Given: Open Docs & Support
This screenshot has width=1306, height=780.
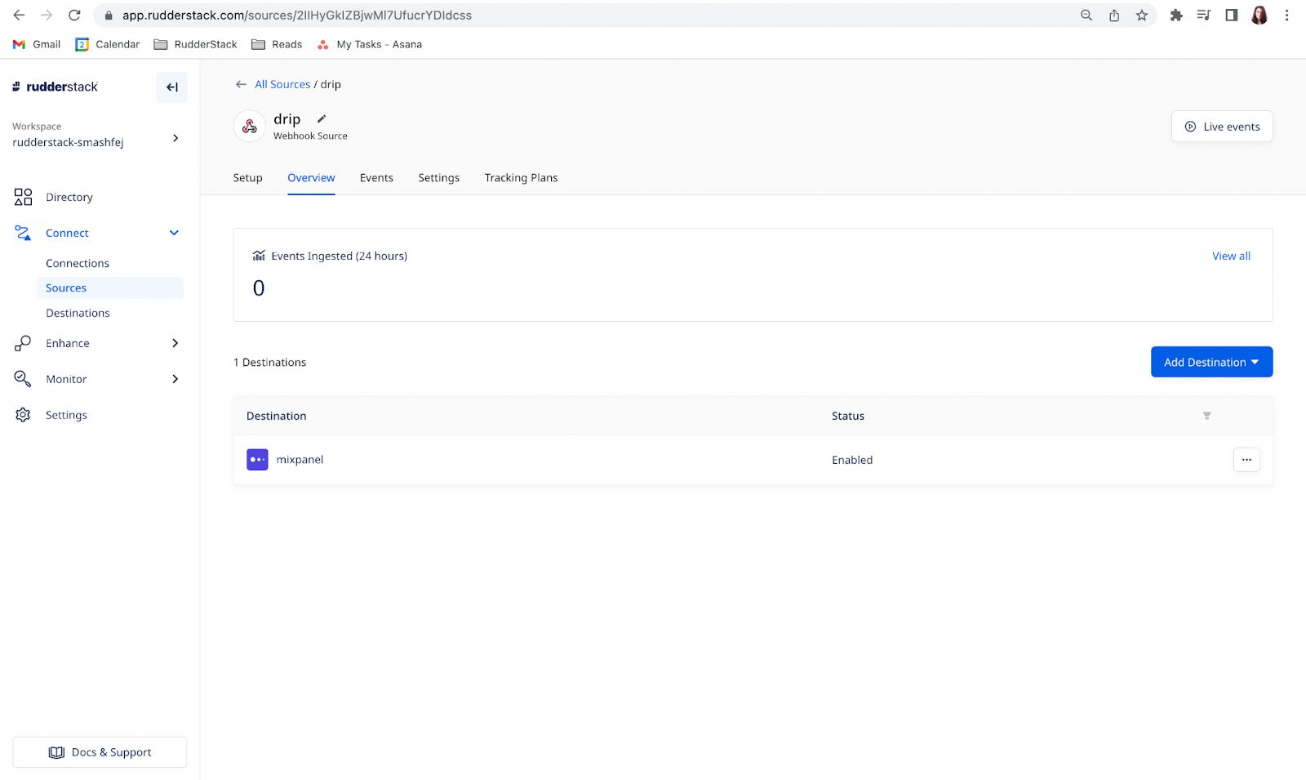Looking at the screenshot, I should coord(100,752).
